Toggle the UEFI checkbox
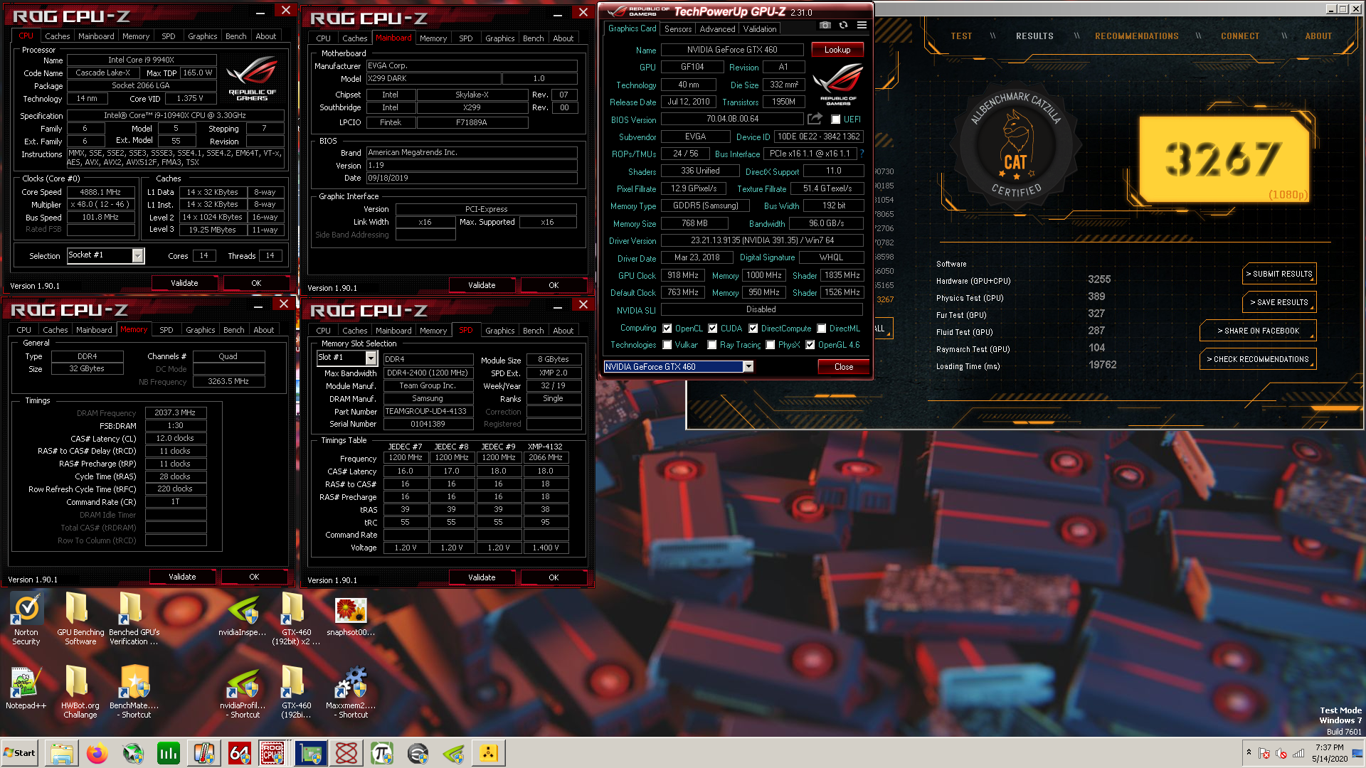 click(x=836, y=119)
